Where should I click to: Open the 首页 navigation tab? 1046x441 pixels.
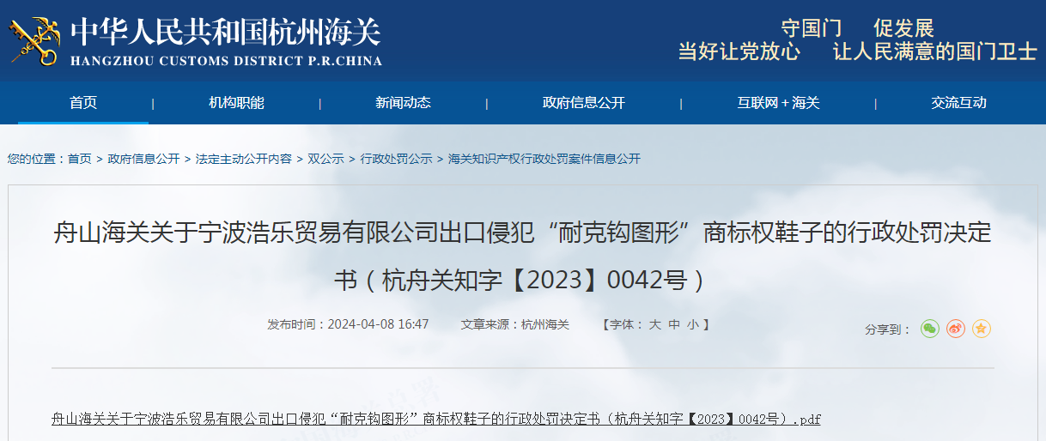point(83,103)
